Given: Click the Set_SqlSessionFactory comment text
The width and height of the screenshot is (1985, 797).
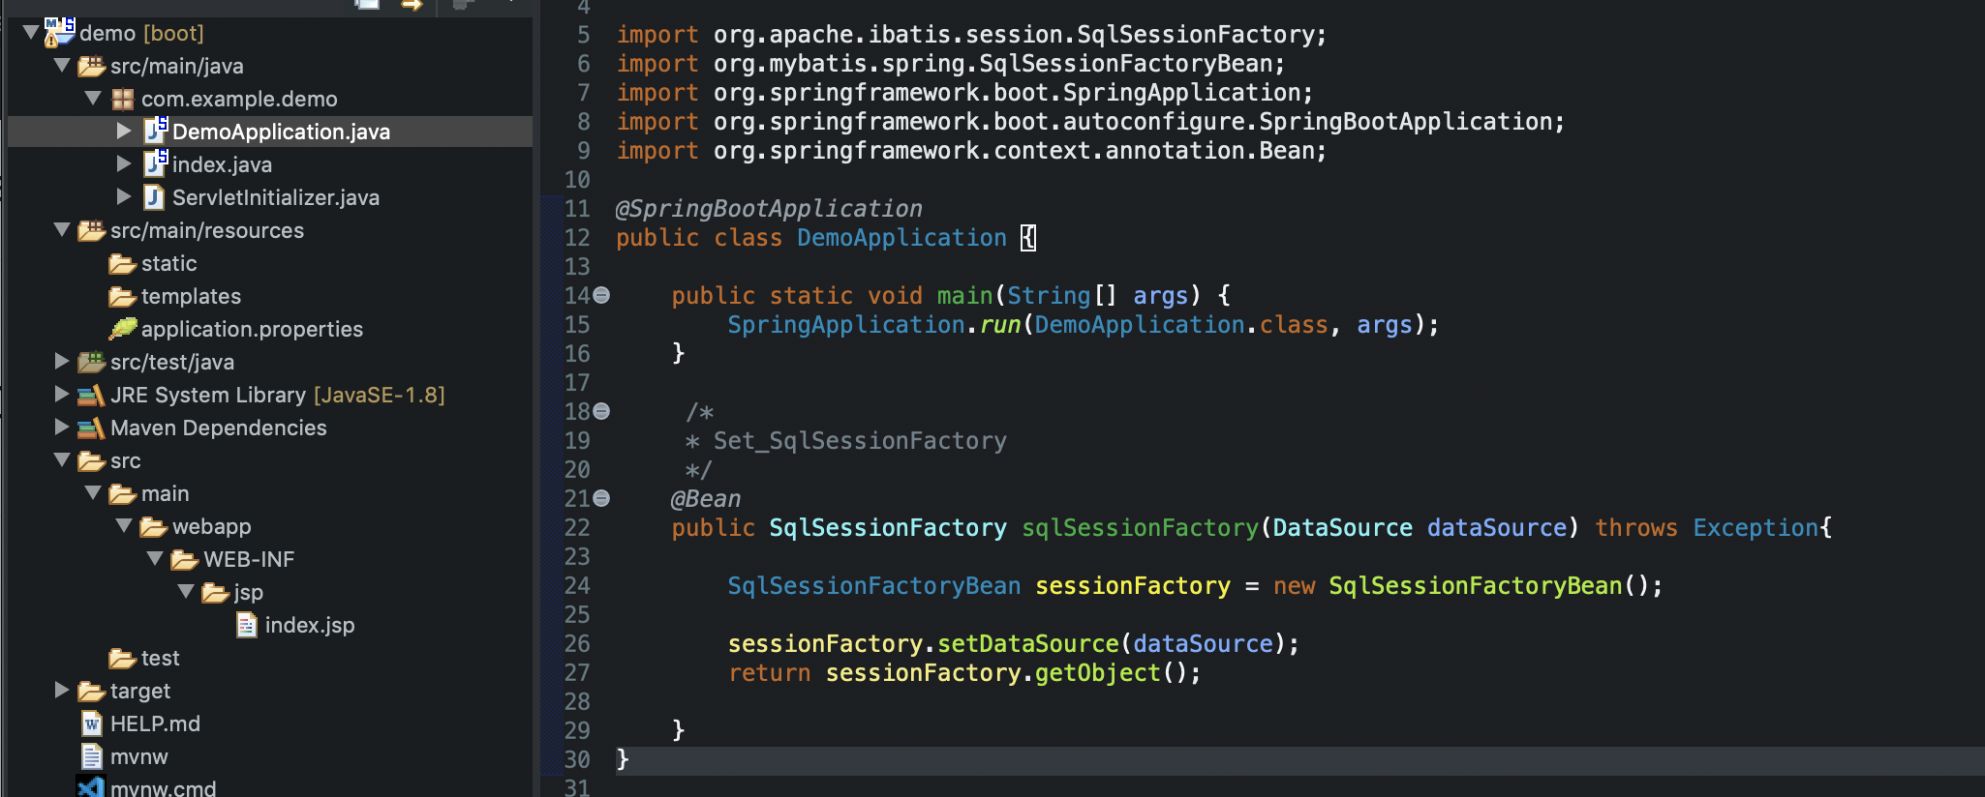Looking at the screenshot, I should (x=860, y=441).
